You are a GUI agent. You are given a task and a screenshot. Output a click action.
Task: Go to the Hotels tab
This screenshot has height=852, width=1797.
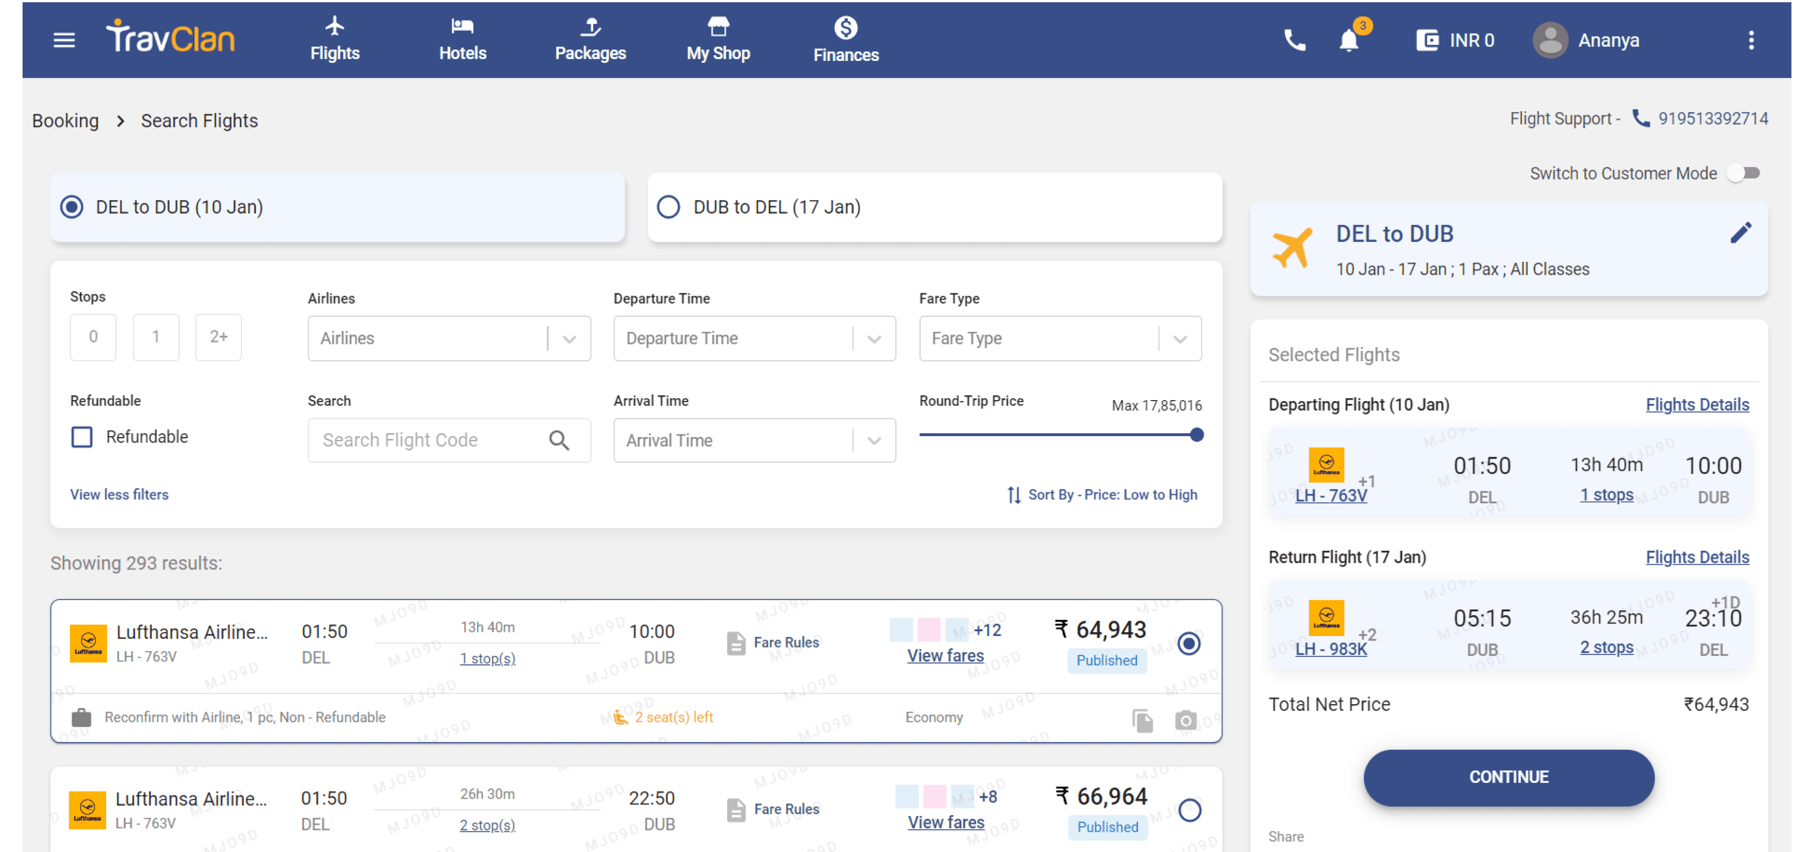click(x=463, y=40)
